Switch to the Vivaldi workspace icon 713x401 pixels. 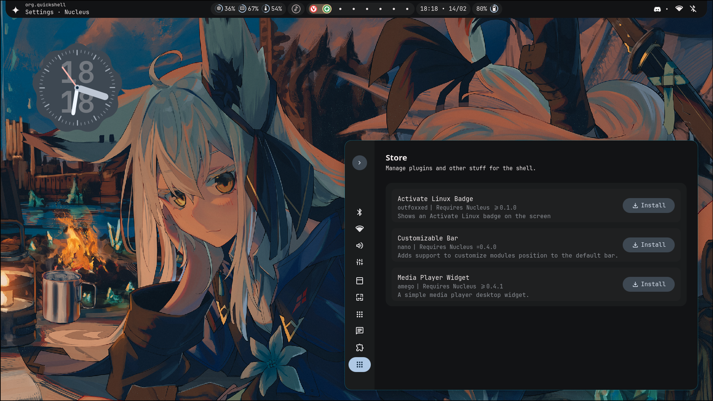tap(314, 9)
